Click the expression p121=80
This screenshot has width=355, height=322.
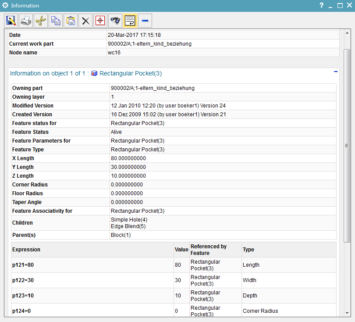[23, 265]
